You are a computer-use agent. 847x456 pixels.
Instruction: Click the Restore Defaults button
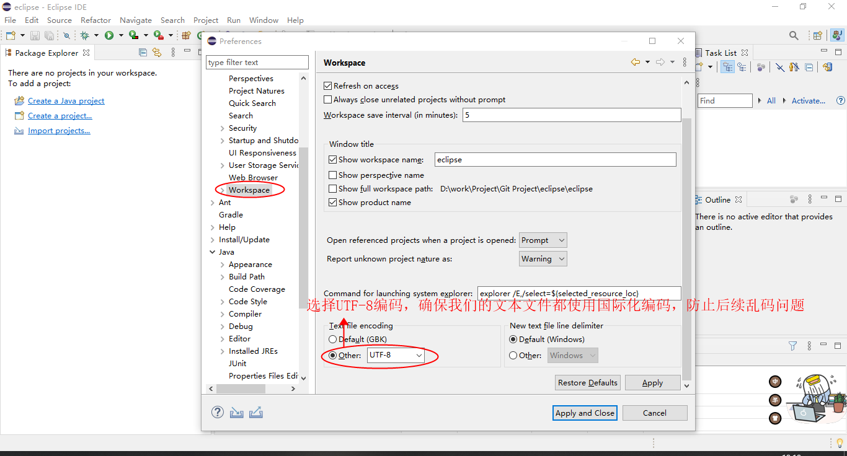point(588,382)
